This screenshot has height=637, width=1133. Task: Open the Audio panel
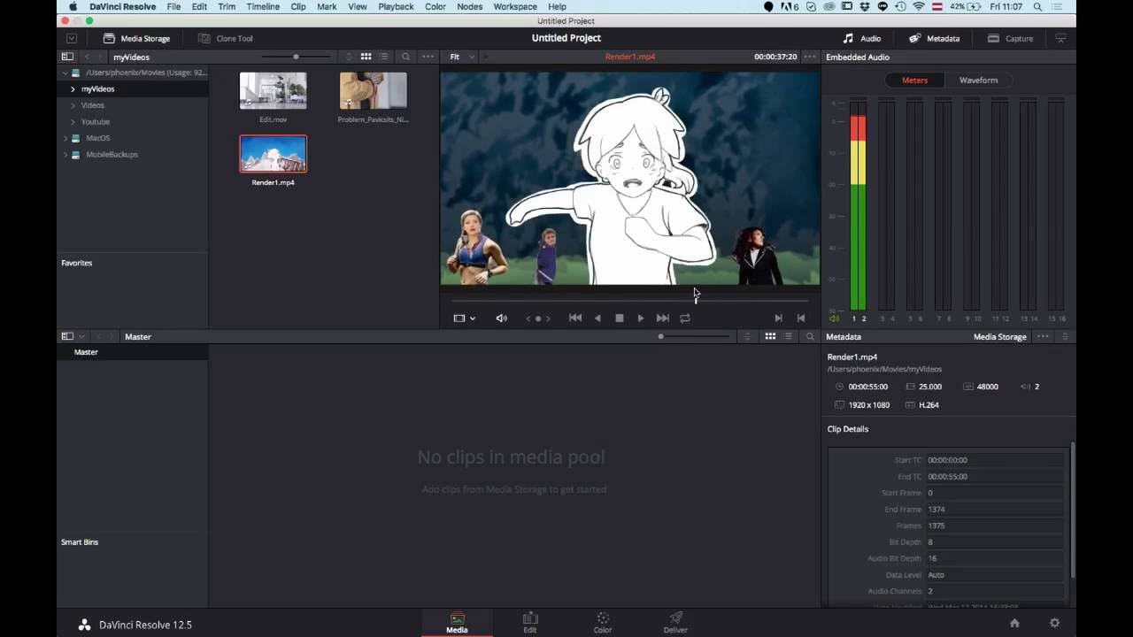click(861, 38)
